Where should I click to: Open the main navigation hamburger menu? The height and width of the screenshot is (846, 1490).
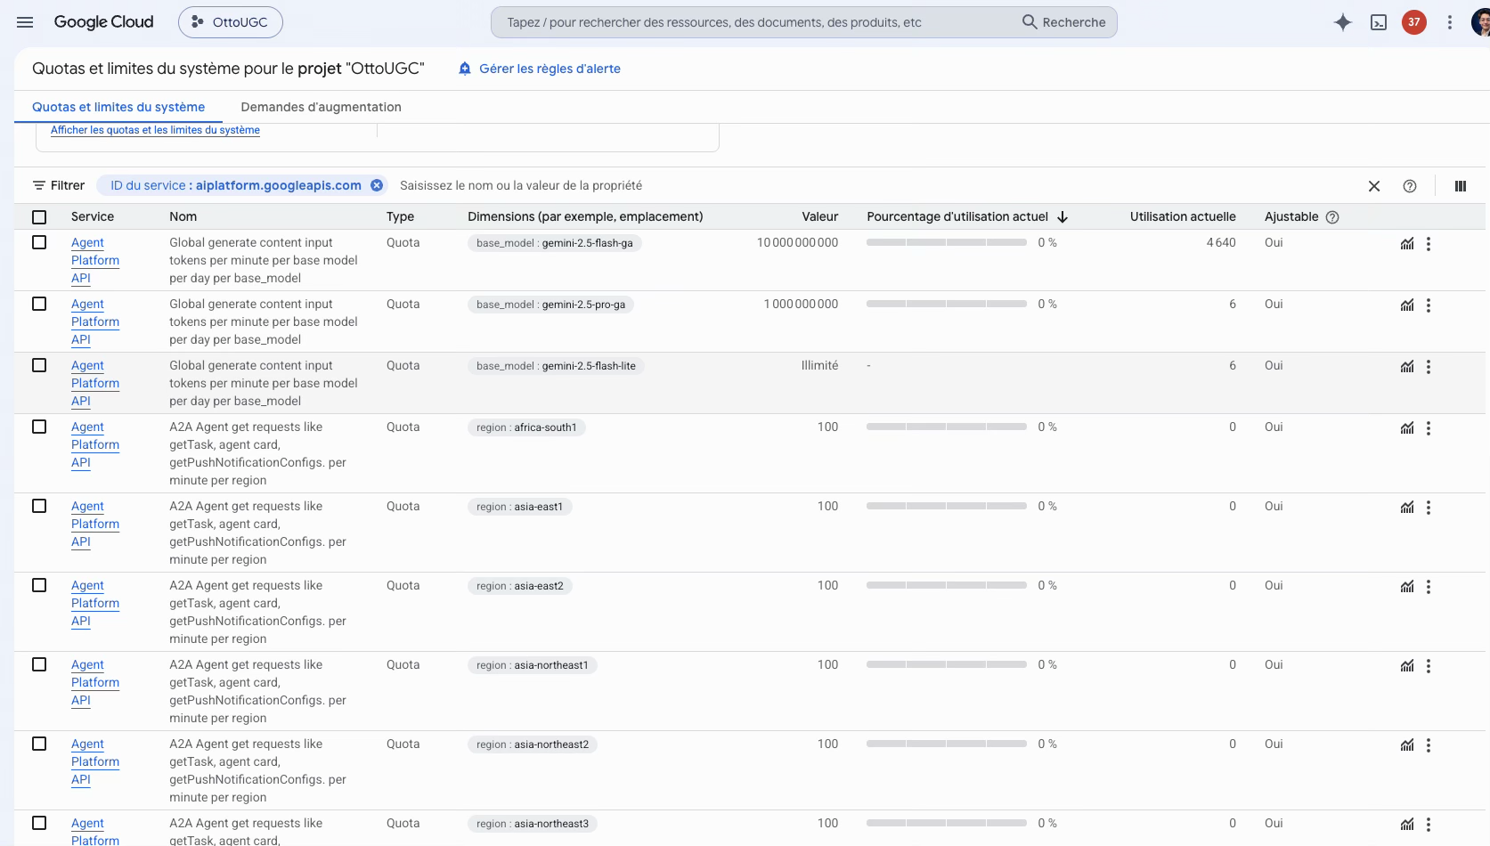click(x=25, y=22)
